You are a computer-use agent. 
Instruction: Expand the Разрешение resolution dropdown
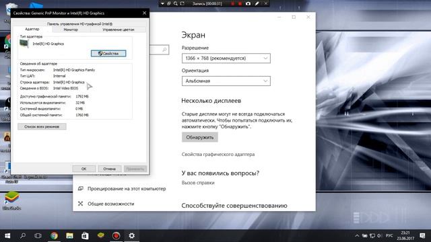pos(226,58)
